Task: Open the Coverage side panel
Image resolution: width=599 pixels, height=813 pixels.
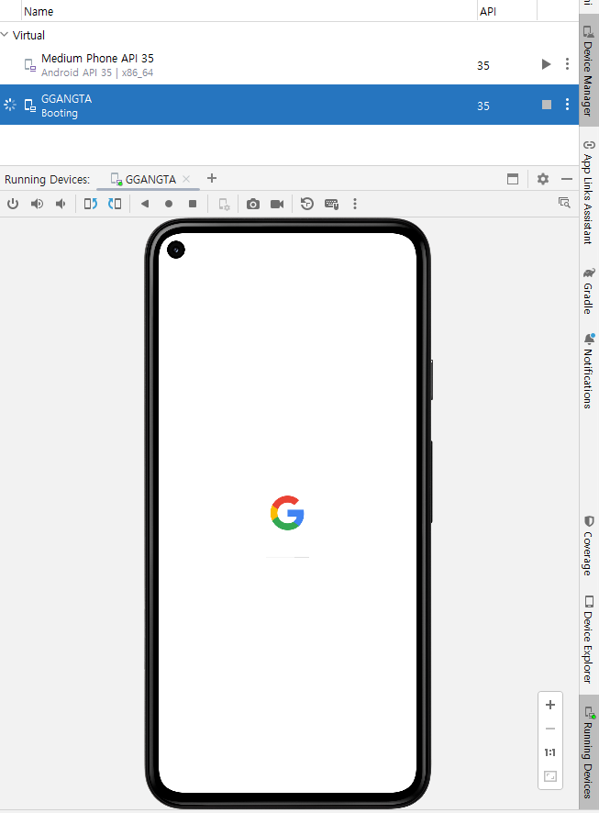Action: tap(589, 545)
